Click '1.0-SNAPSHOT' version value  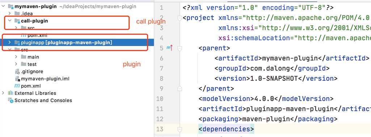pos(274,78)
